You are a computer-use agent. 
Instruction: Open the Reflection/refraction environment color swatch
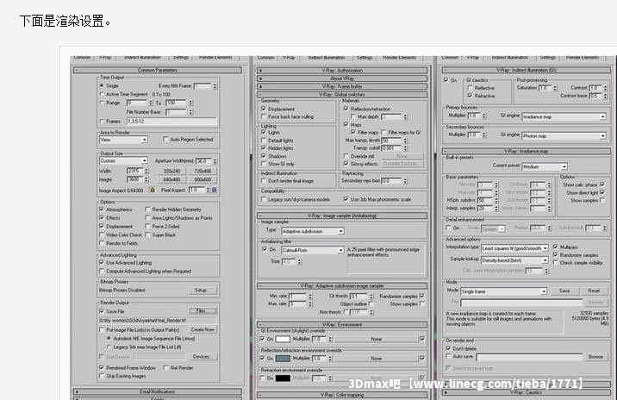(283, 359)
